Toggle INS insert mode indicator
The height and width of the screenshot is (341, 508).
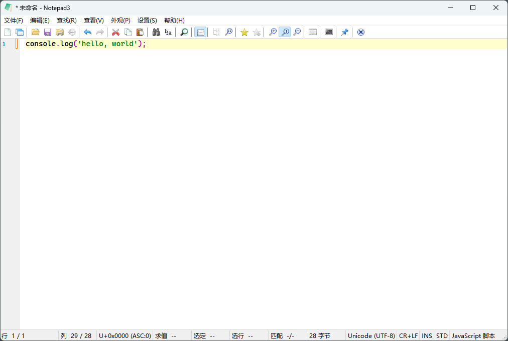427,336
